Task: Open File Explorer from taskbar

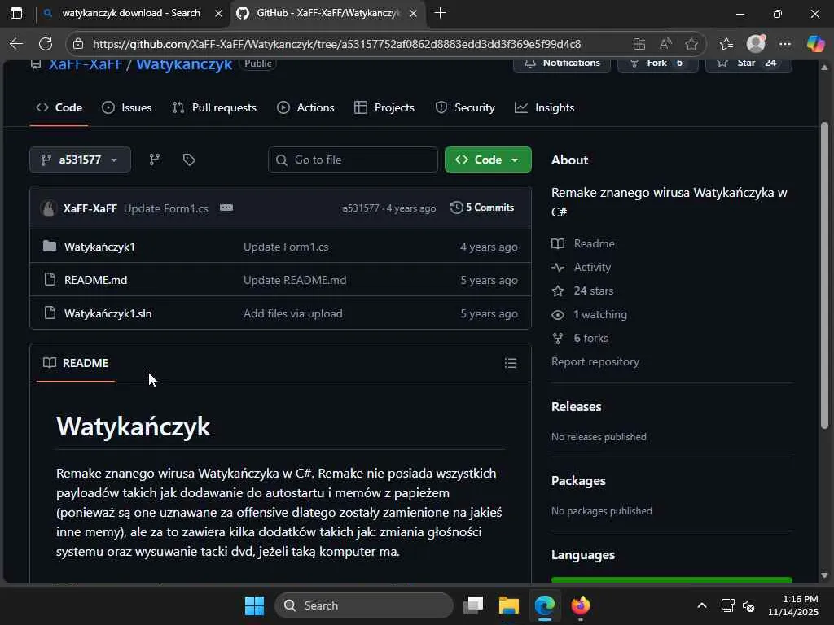Action: point(508,605)
